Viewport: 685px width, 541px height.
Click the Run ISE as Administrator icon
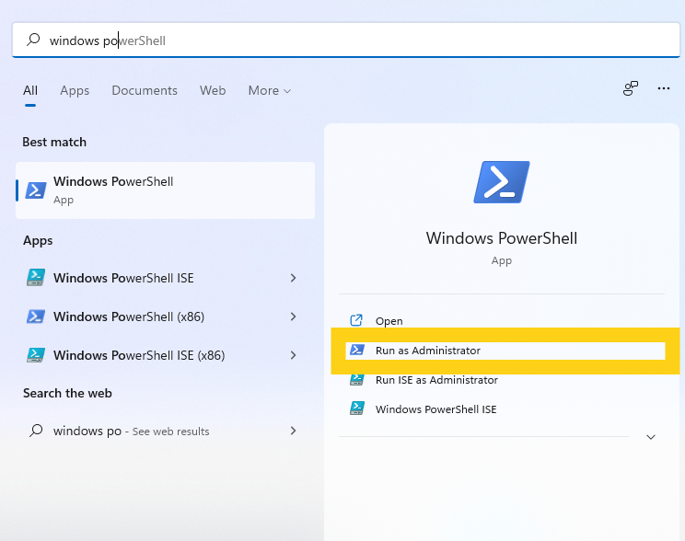[x=357, y=379]
